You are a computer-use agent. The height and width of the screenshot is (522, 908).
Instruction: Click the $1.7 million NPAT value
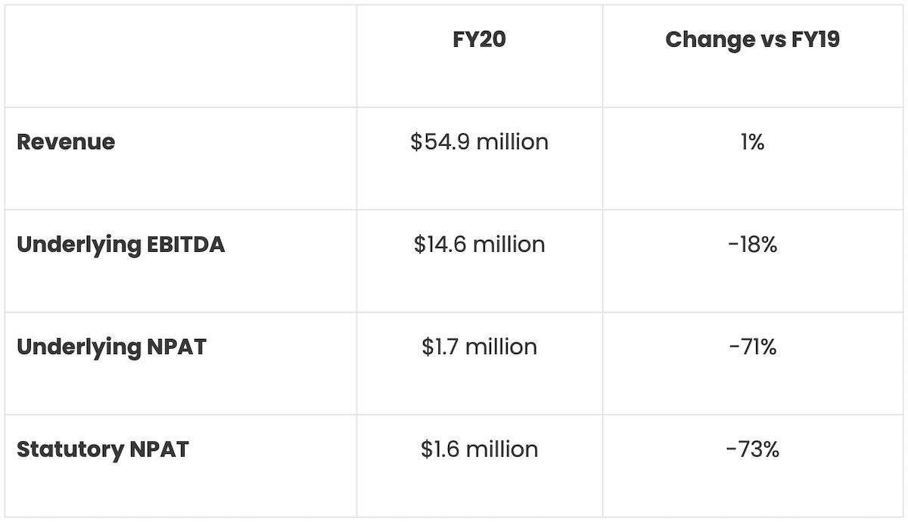(479, 347)
